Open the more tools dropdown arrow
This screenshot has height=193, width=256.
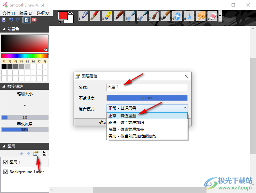(220, 16)
